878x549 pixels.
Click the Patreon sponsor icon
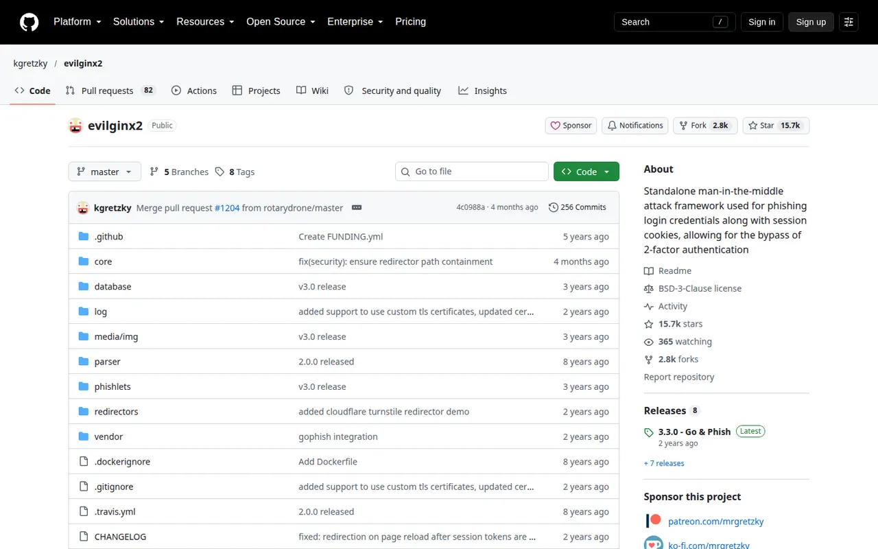[654, 521]
